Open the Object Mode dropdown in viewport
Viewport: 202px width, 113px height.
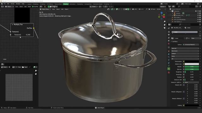point(45,9)
